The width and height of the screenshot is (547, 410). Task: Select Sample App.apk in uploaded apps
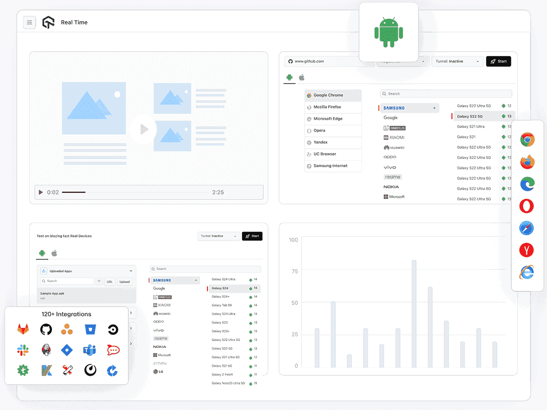click(87, 295)
